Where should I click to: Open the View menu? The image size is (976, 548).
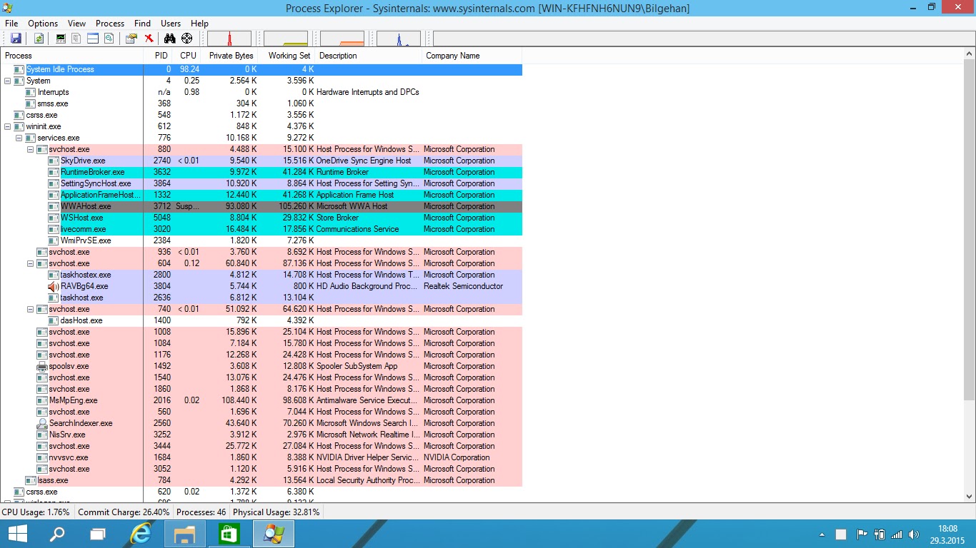[x=76, y=24]
